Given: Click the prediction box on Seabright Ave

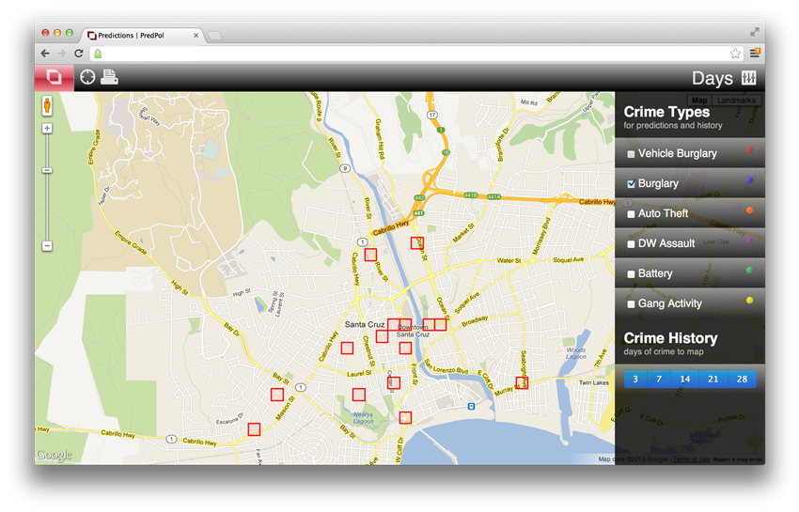Looking at the screenshot, I should click(522, 382).
